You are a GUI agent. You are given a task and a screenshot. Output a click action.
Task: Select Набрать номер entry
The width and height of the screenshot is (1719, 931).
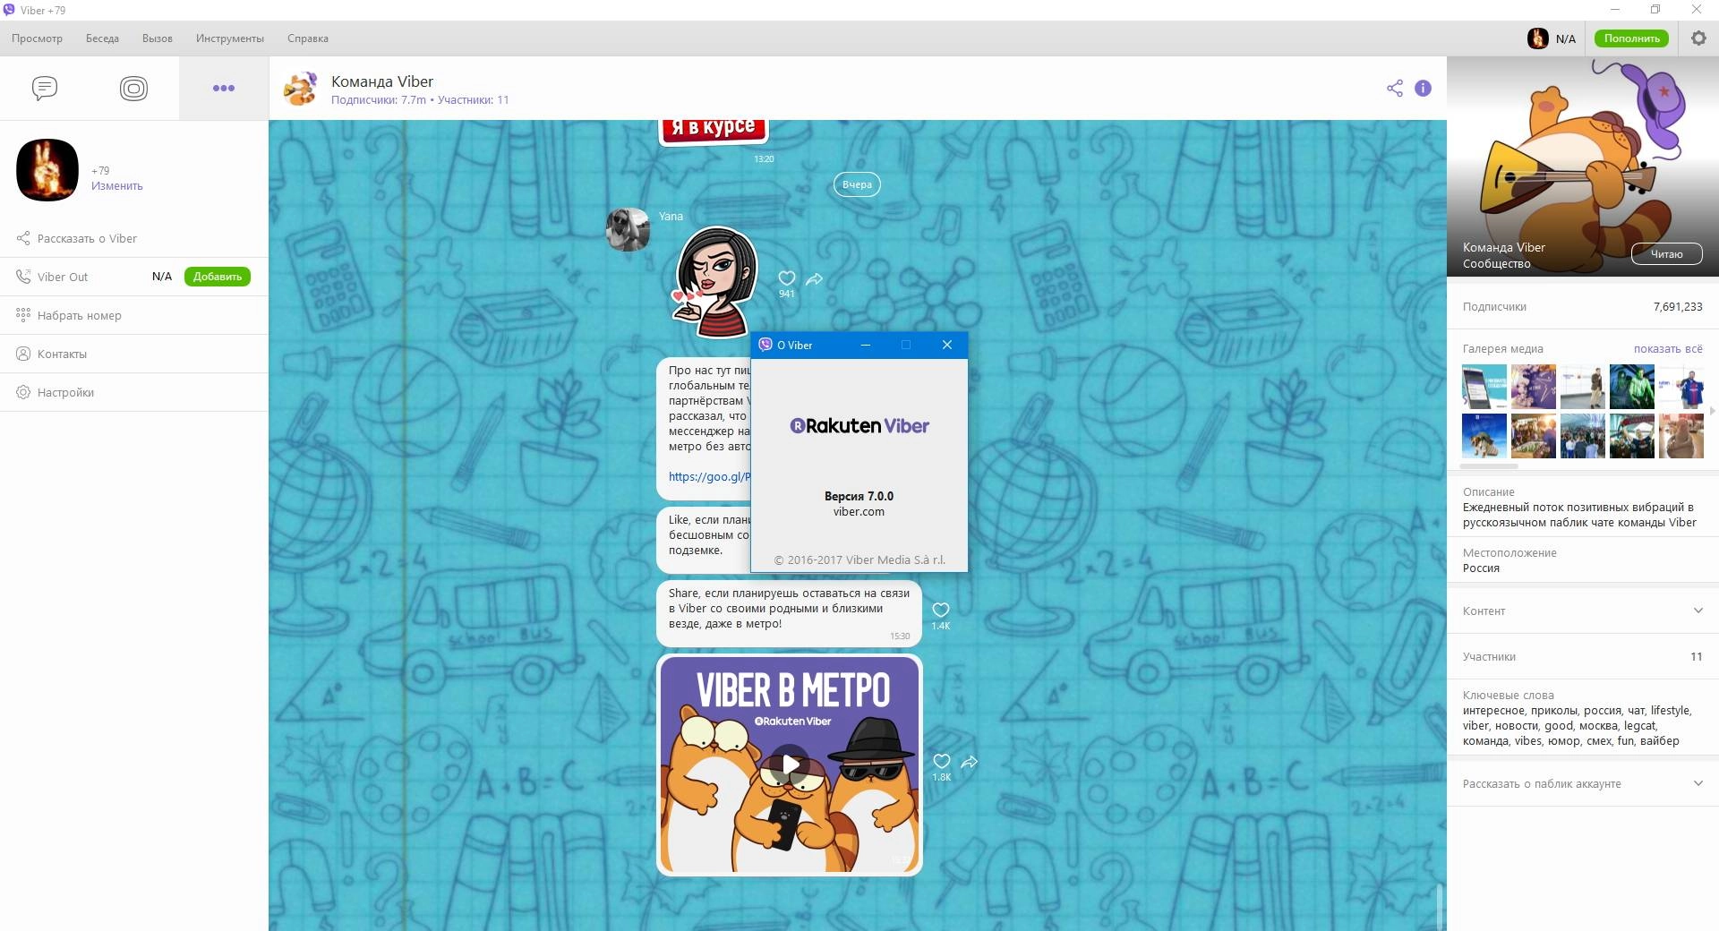tap(134, 315)
